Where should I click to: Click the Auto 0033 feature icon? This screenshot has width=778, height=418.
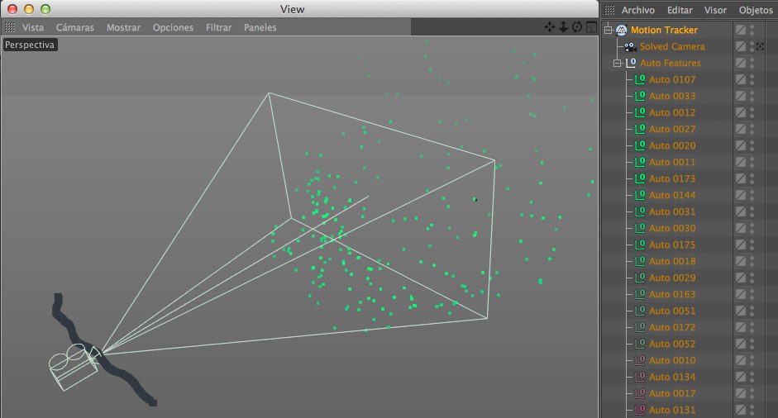click(x=640, y=96)
